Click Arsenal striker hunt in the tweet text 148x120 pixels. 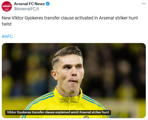[x=118, y=18]
